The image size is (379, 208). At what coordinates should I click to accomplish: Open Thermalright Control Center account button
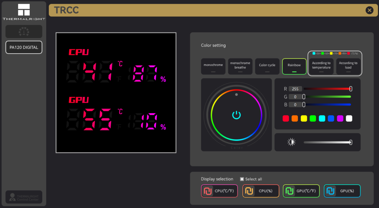point(24,197)
